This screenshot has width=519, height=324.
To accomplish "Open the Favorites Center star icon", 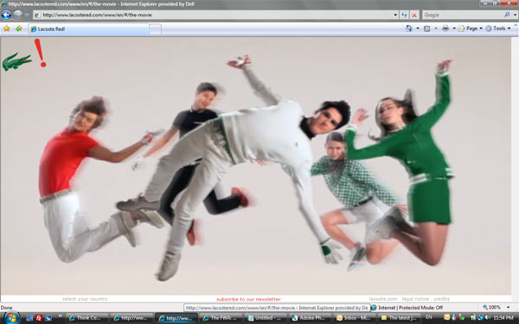I will pyautogui.click(x=7, y=29).
